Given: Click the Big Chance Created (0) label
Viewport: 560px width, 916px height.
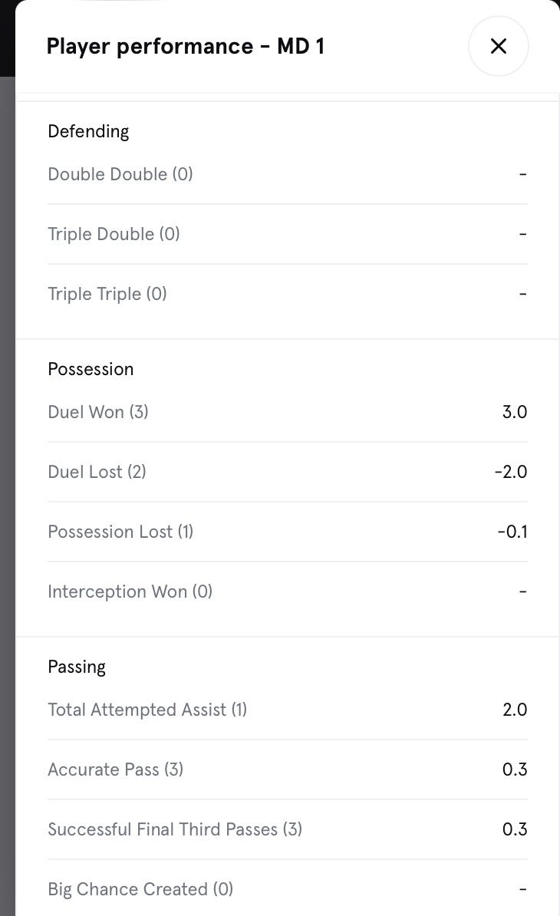Looking at the screenshot, I should [140, 889].
